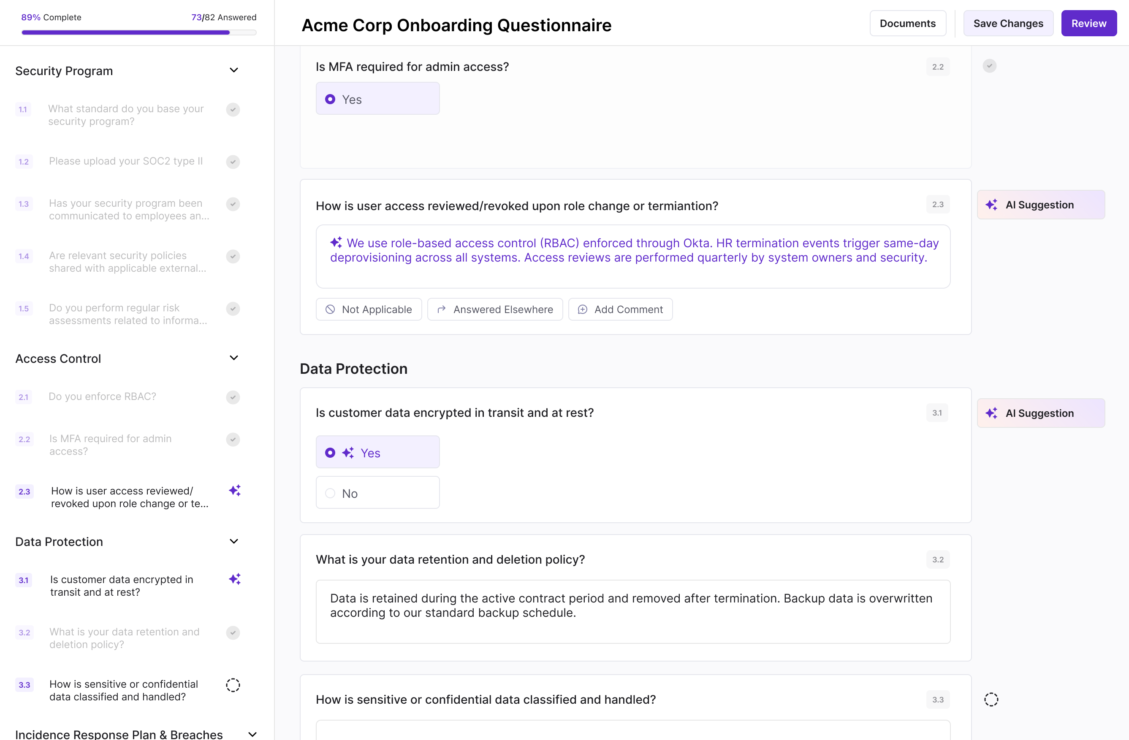Collapse the Data Protection sidebar section

[234, 541]
